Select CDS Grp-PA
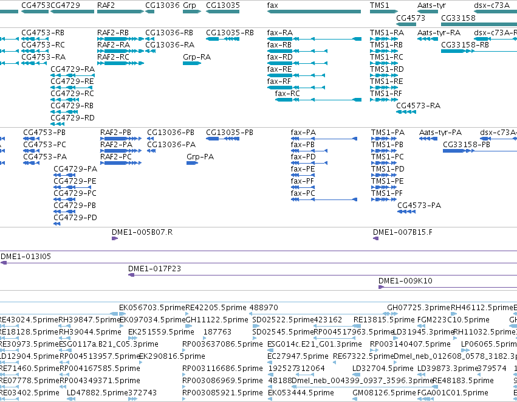This screenshot has width=517, height=402. click(192, 163)
